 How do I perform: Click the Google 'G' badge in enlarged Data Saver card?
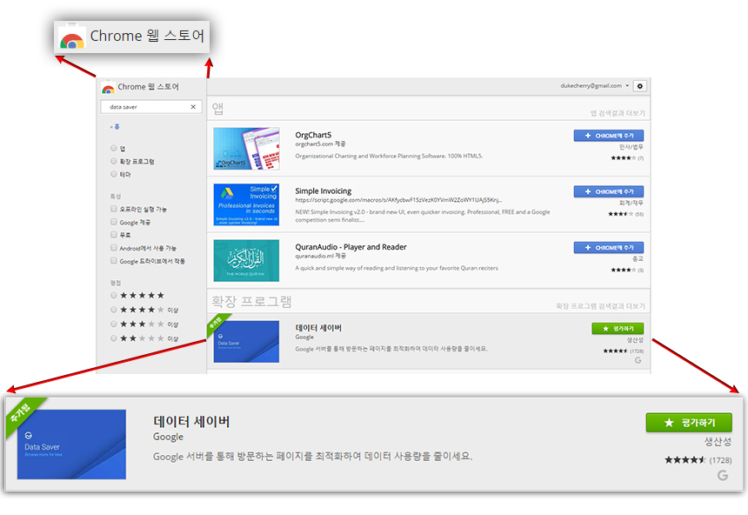(722, 475)
